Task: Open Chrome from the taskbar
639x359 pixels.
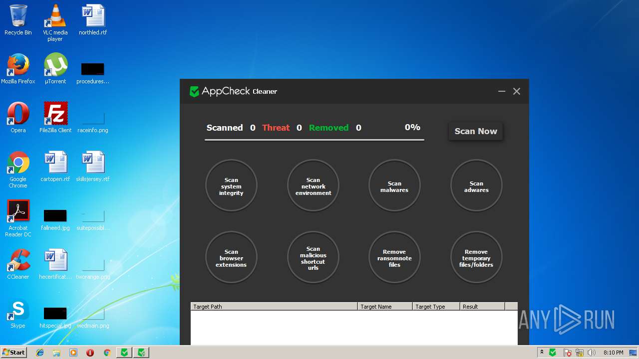Action: [107, 353]
